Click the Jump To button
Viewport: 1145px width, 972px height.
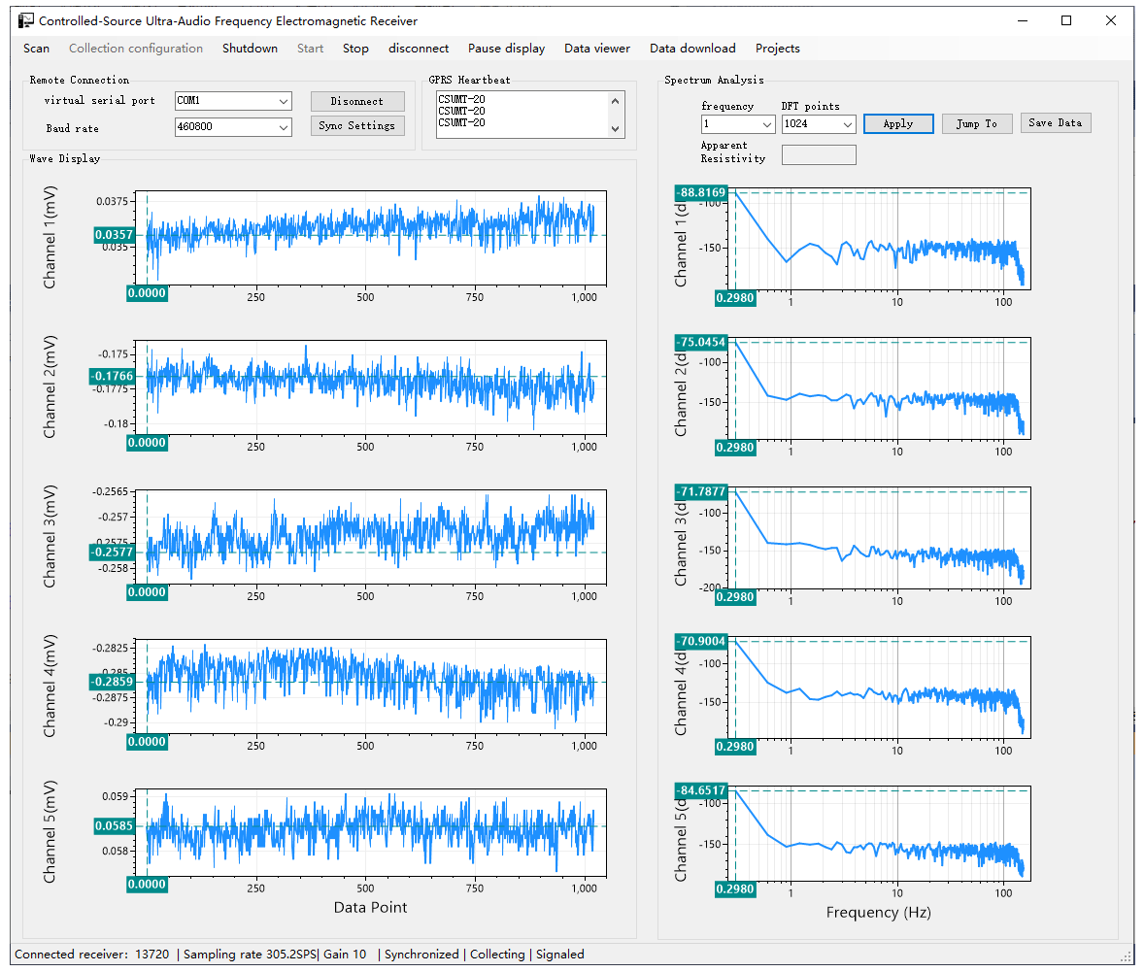976,123
